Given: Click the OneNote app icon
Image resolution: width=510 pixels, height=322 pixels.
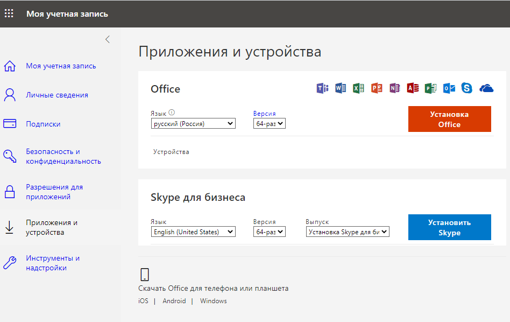Looking at the screenshot, I should click(394, 88).
